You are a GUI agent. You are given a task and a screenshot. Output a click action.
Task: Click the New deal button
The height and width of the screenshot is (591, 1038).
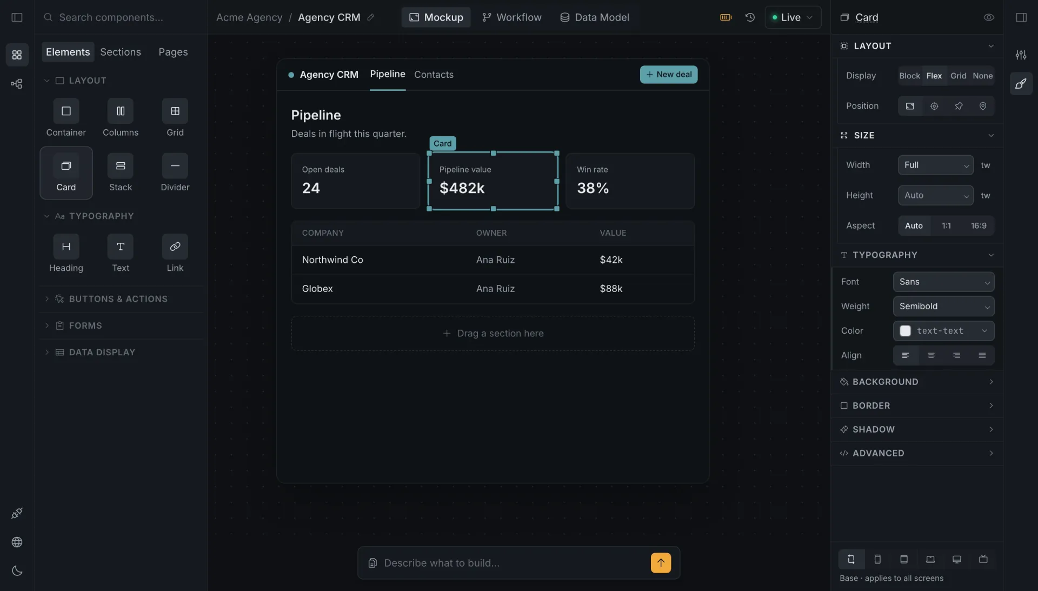[668, 75]
